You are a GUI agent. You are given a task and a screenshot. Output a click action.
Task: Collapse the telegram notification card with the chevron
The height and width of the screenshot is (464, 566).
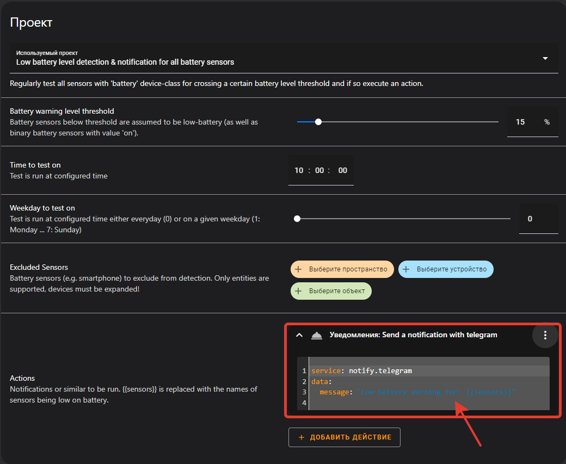299,335
